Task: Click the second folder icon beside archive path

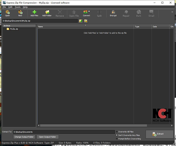Action: point(86,21)
